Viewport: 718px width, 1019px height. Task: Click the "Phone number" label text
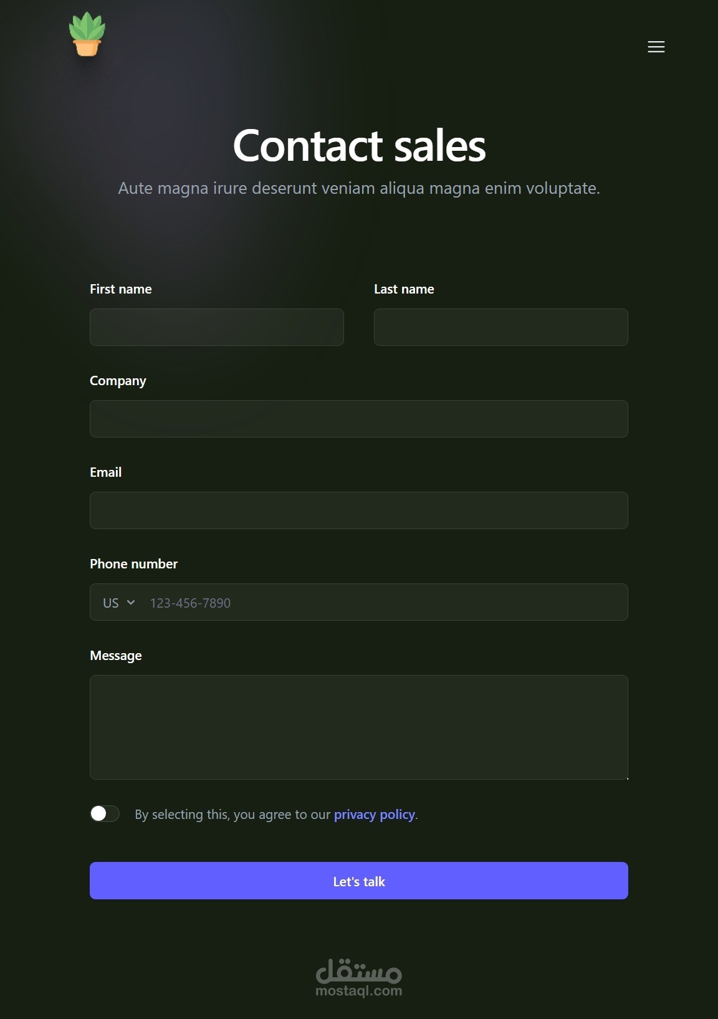point(133,564)
